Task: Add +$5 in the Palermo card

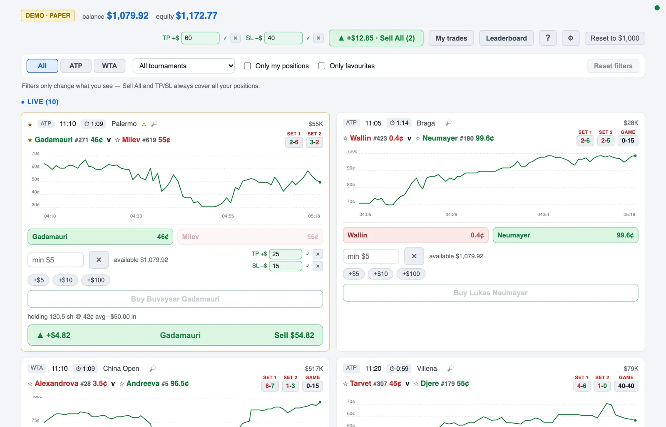Action: click(x=38, y=280)
